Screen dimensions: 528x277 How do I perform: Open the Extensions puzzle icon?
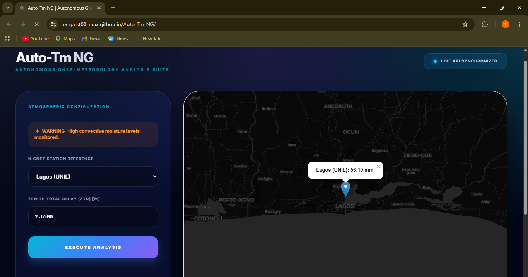pyautogui.click(x=485, y=24)
